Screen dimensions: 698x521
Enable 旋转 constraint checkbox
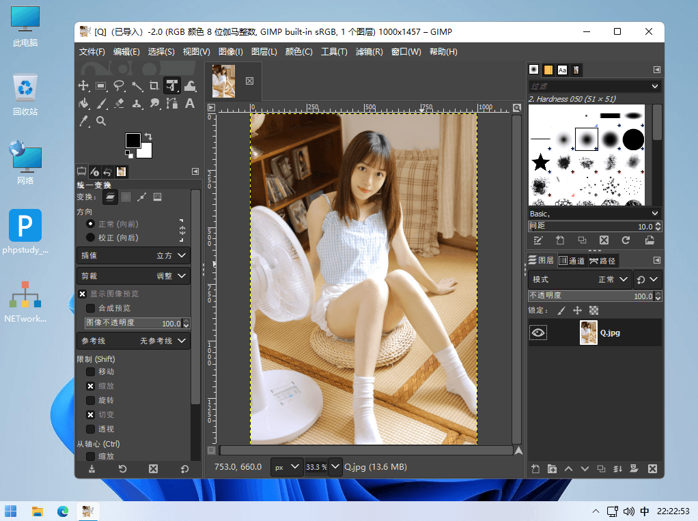click(x=90, y=400)
